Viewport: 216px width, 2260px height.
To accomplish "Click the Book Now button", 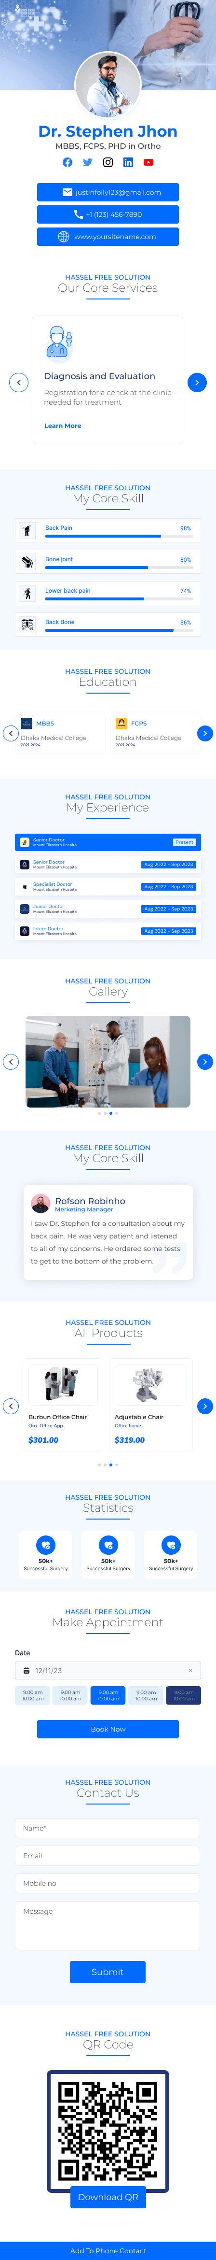I will [x=108, y=1729].
